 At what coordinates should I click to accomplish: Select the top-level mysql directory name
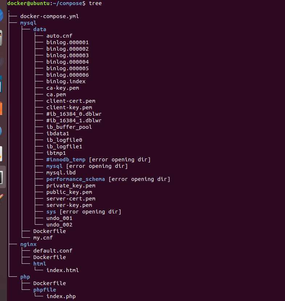point(28,23)
